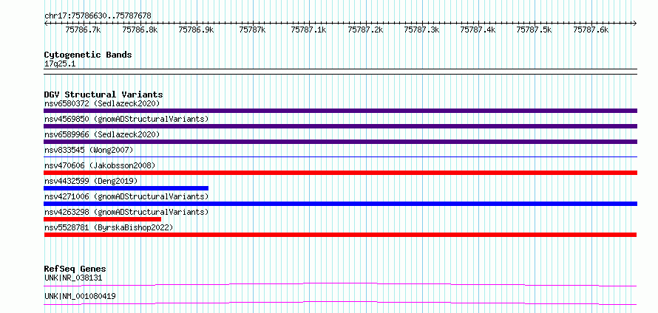This screenshot has width=658, height=313.
Task: Click the thin blue line for nsv833545
Action: [x=340, y=157]
